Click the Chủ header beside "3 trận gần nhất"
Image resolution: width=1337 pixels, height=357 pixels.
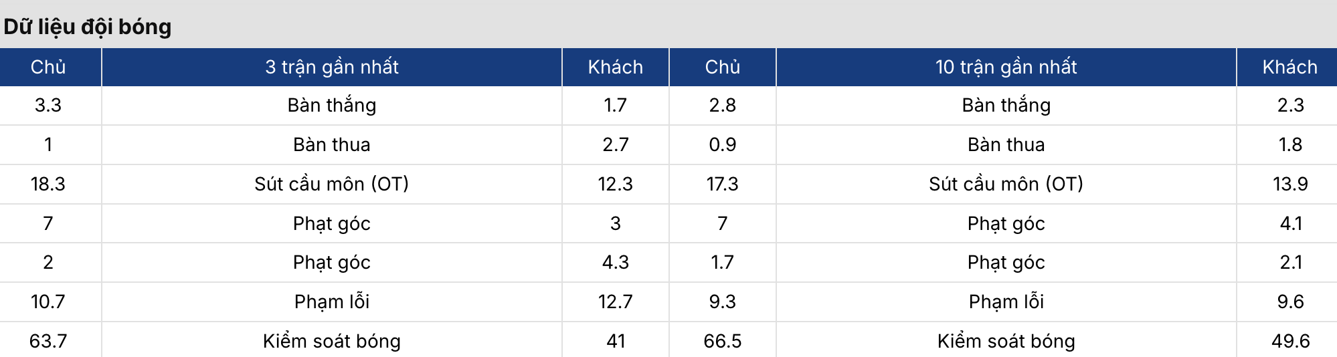48,67
